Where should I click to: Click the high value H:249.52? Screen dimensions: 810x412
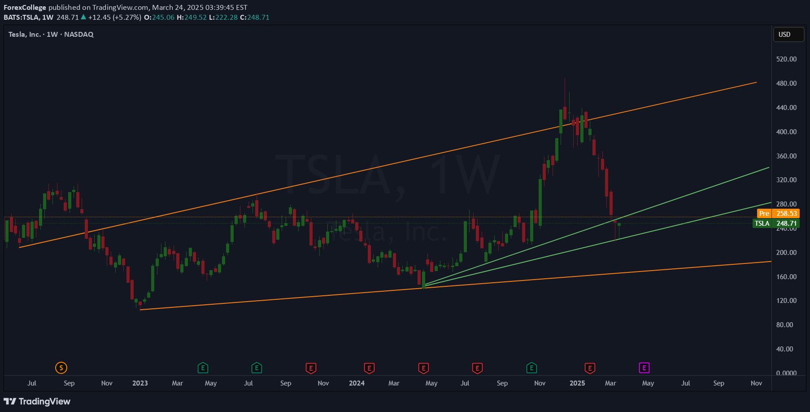(192, 17)
